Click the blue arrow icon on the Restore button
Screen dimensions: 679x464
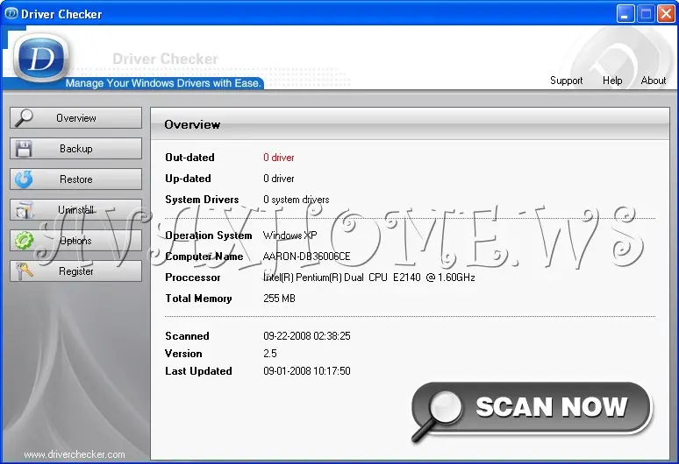pyautogui.click(x=24, y=179)
